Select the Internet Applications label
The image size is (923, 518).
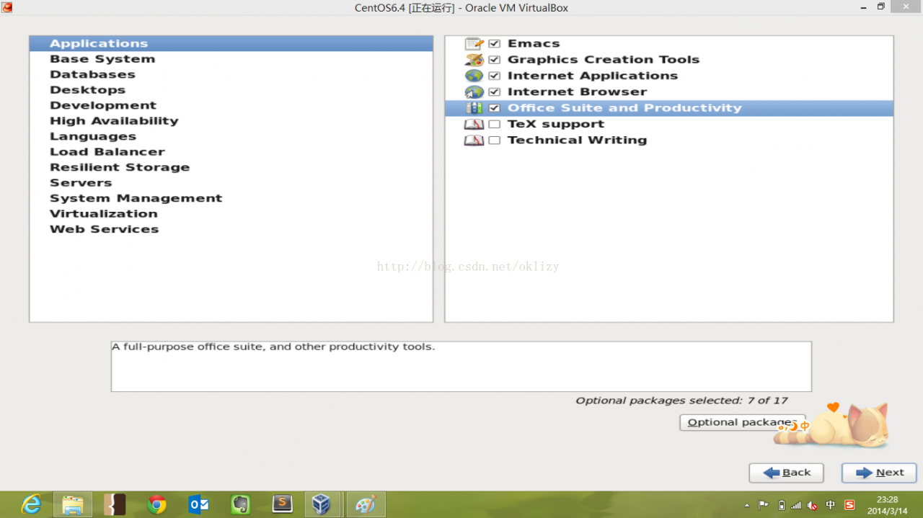pyautogui.click(x=593, y=76)
